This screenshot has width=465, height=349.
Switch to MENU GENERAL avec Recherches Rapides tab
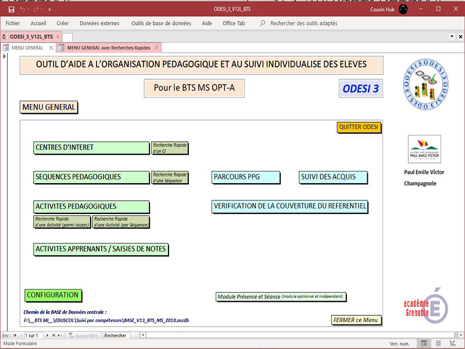[108, 48]
